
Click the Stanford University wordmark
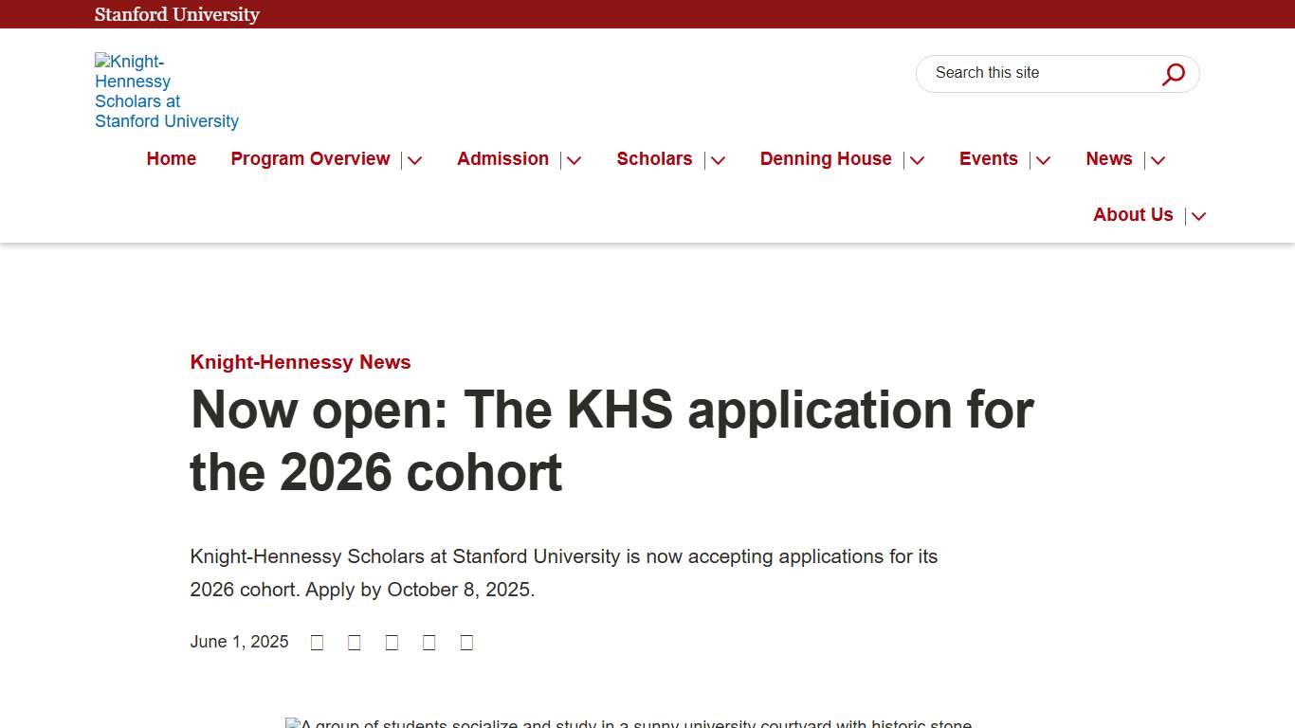(x=176, y=14)
